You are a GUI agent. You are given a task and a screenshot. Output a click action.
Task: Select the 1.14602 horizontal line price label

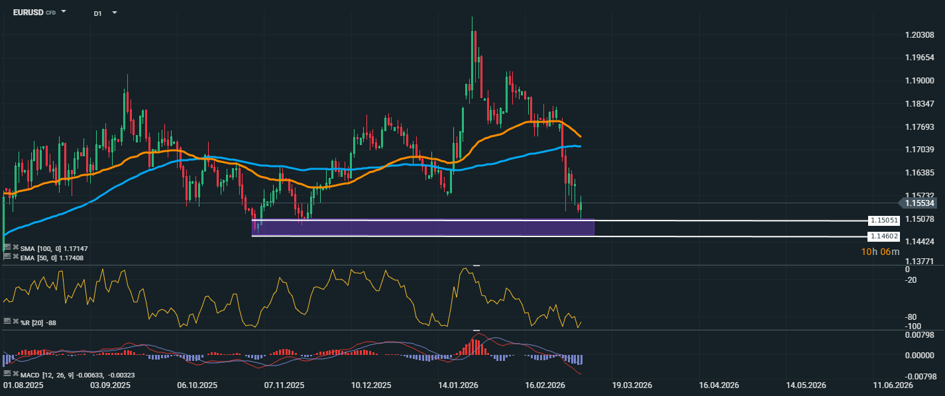884,236
